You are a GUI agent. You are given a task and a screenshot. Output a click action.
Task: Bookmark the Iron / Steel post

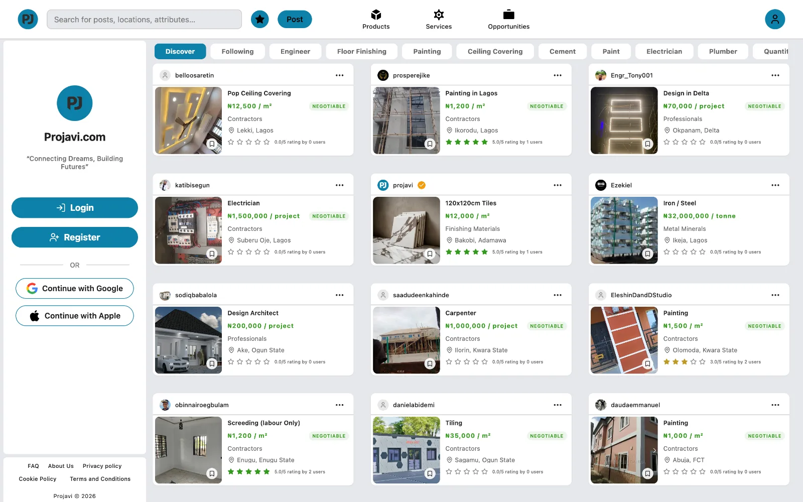647,254
